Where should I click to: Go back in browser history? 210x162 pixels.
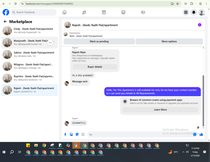[x=4, y=4]
